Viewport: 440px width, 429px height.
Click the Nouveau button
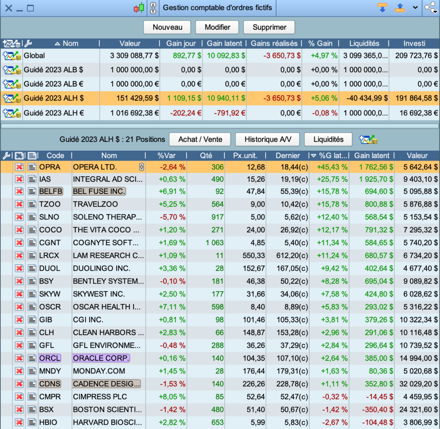pos(167,27)
